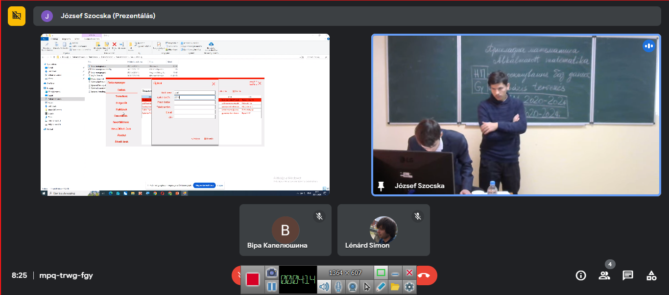Select recording region with green rectangle
Viewport: 669px width, 295px height.
381,273
